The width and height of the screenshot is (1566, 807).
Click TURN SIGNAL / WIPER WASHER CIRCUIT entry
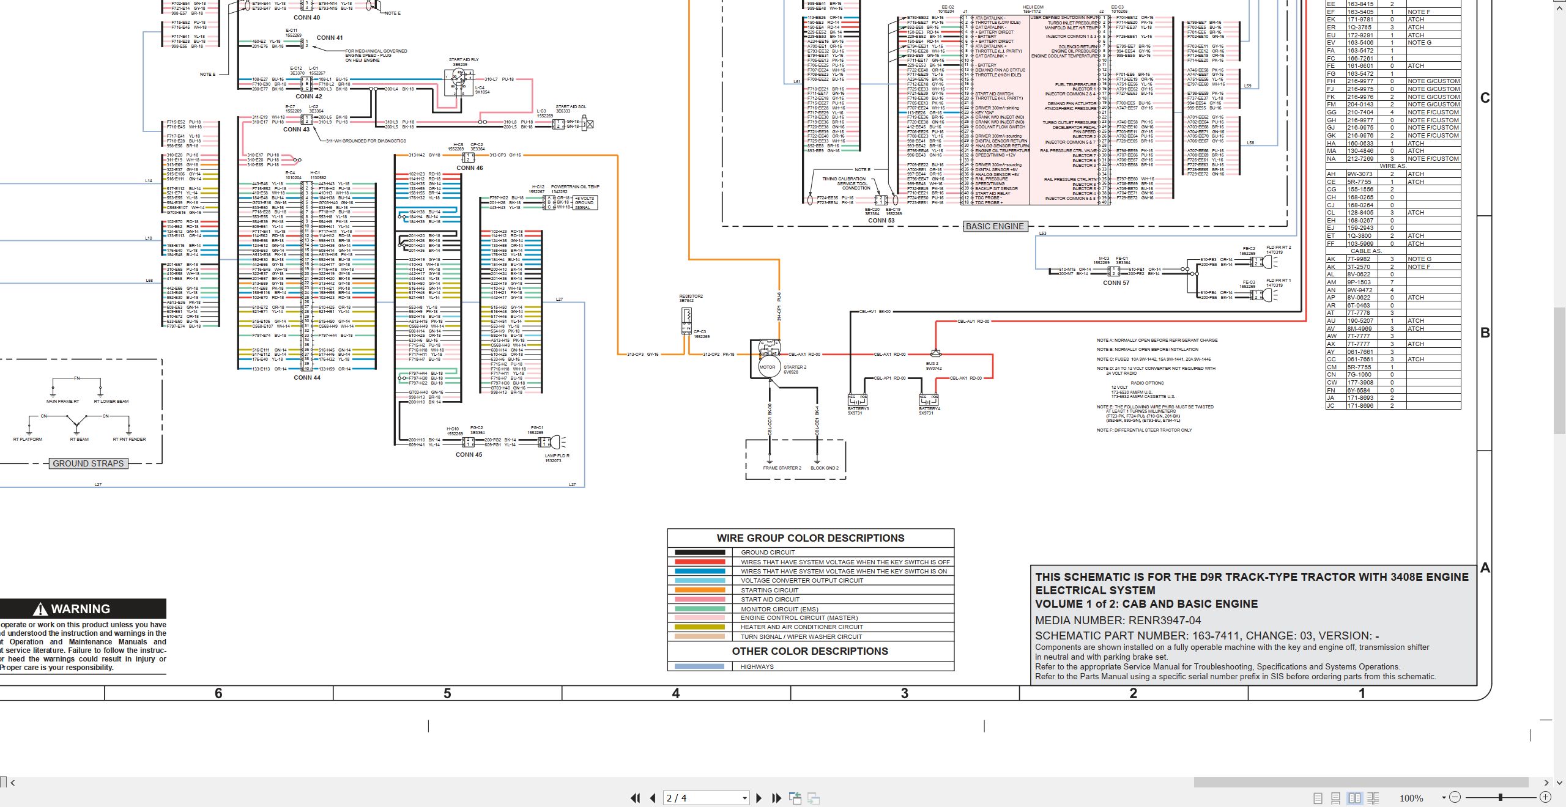801,636
